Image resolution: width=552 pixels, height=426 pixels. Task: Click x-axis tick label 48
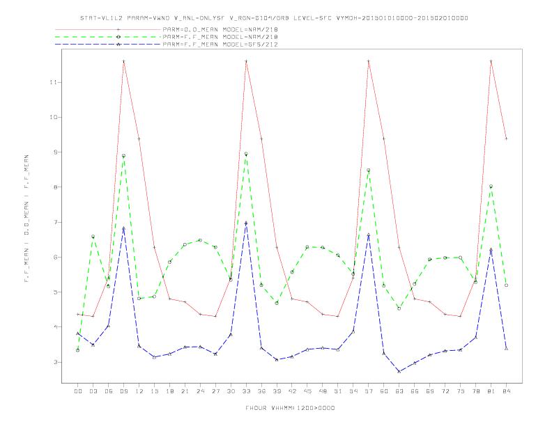[323, 391]
